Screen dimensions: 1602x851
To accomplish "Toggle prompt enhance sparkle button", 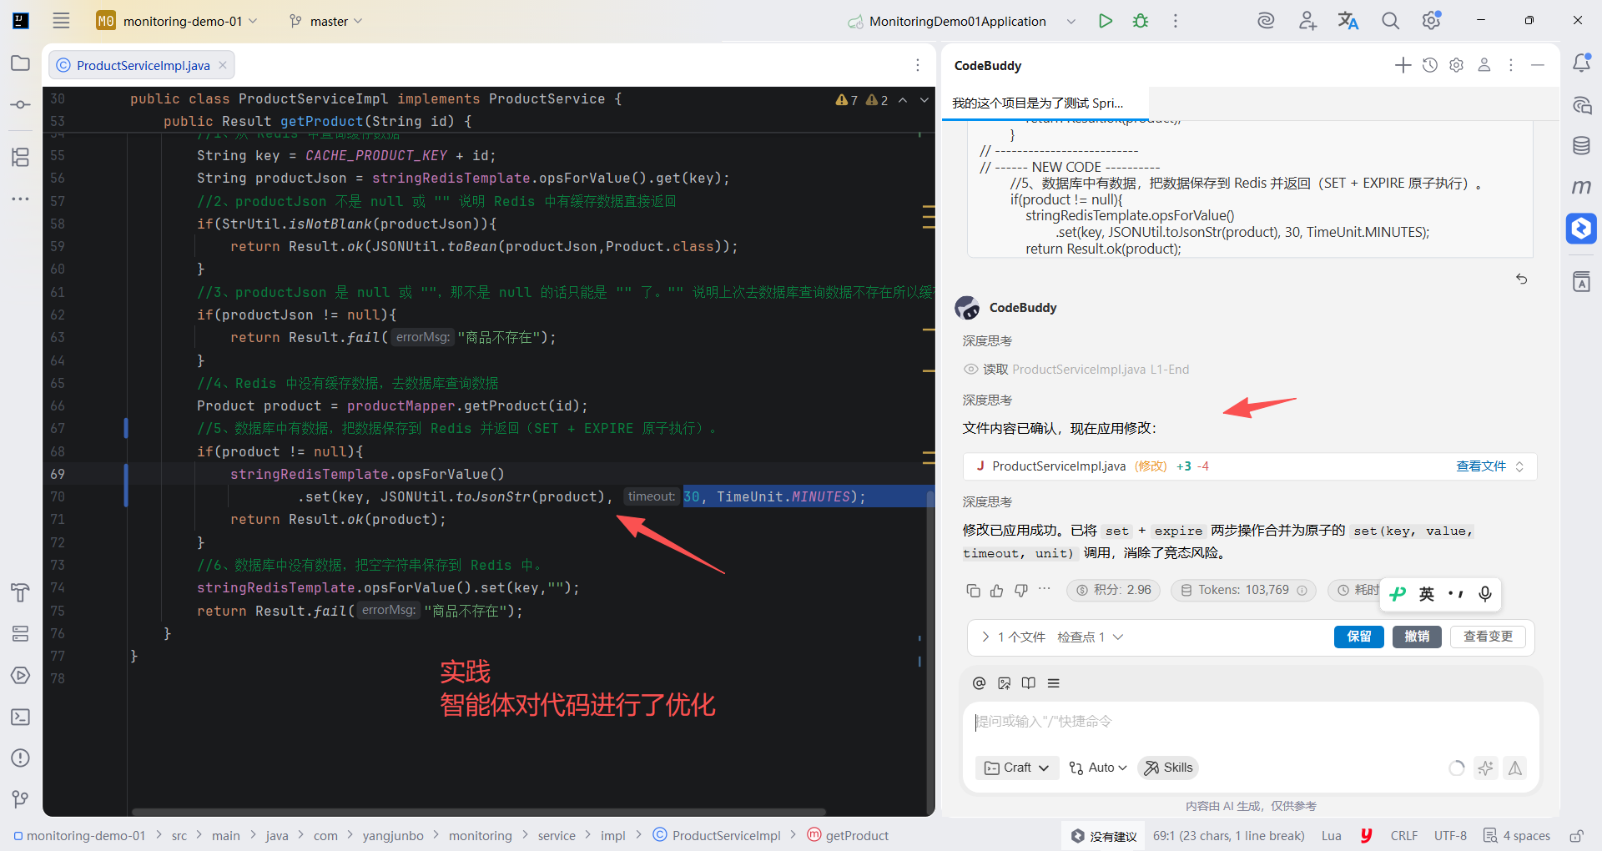I will point(1485,768).
